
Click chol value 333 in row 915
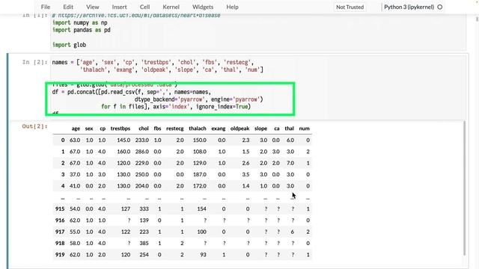click(x=144, y=209)
